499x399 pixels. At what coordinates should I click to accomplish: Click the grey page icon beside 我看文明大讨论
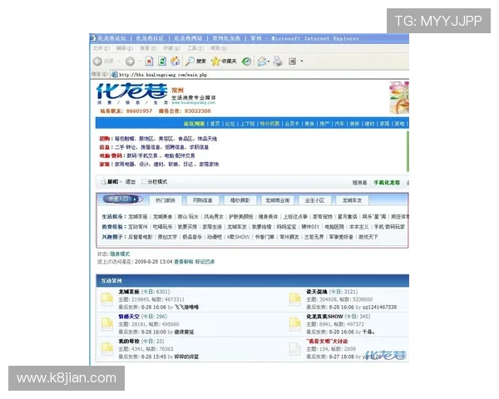[x=295, y=349]
